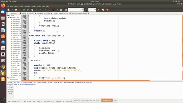
Task: Select the head [11] symbol
Action: tap(15, 37)
